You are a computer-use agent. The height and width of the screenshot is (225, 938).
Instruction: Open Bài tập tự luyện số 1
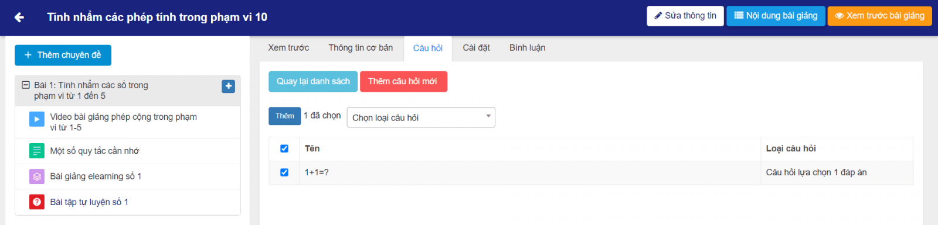(89, 202)
